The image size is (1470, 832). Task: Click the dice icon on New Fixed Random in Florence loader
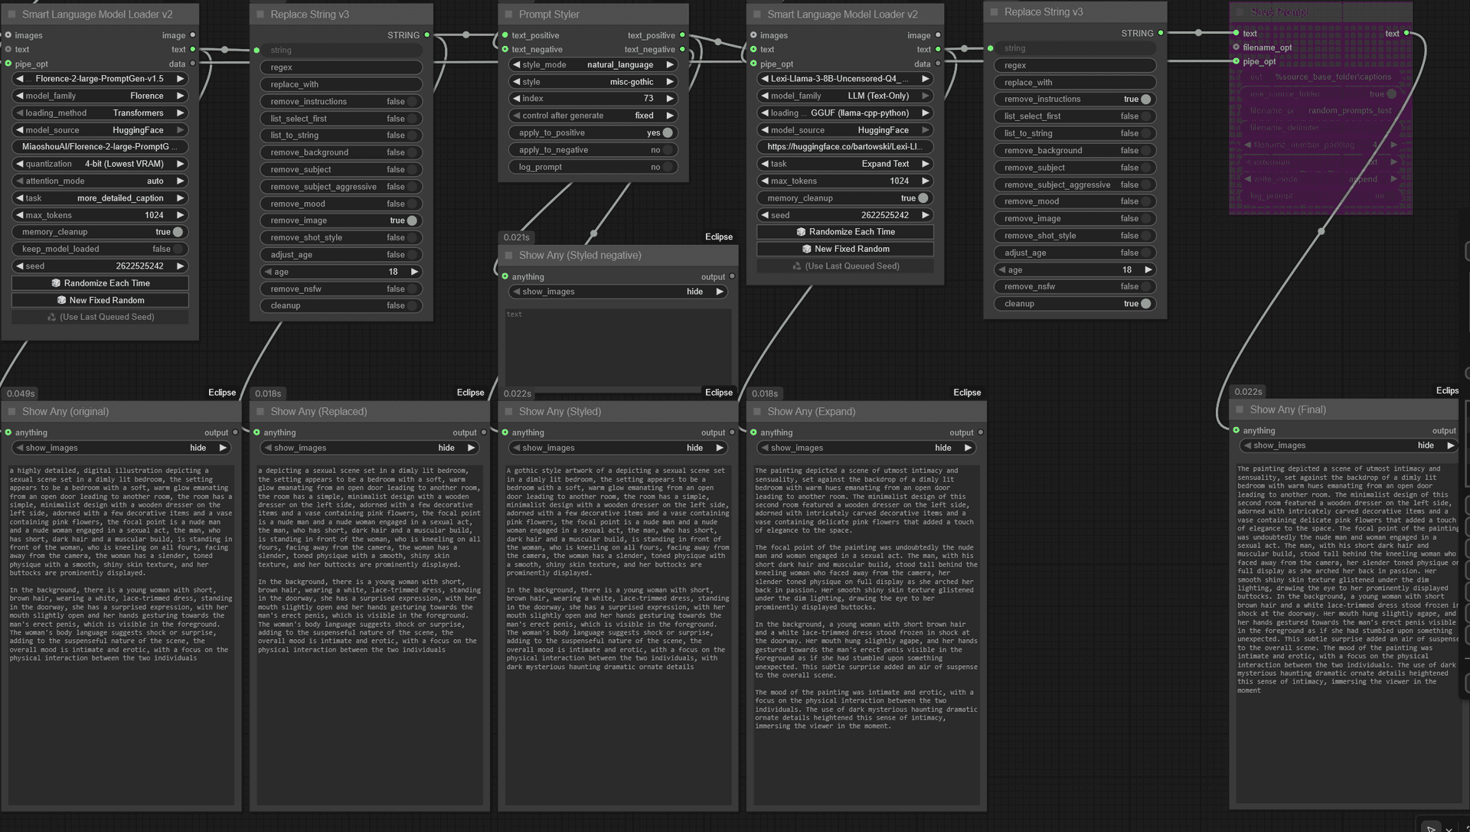(61, 300)
